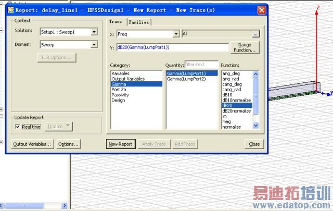Click right arrow of project tree horizontal scrollbar
Viewport: 333px width, 211px height.
(x=65, y=205)
